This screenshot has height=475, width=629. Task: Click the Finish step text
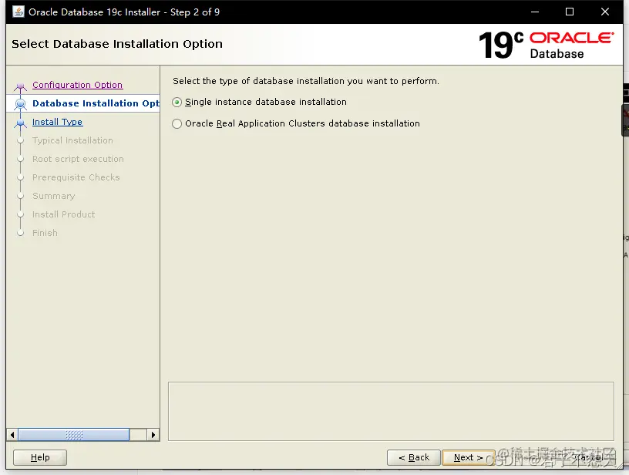click(45, 233)
